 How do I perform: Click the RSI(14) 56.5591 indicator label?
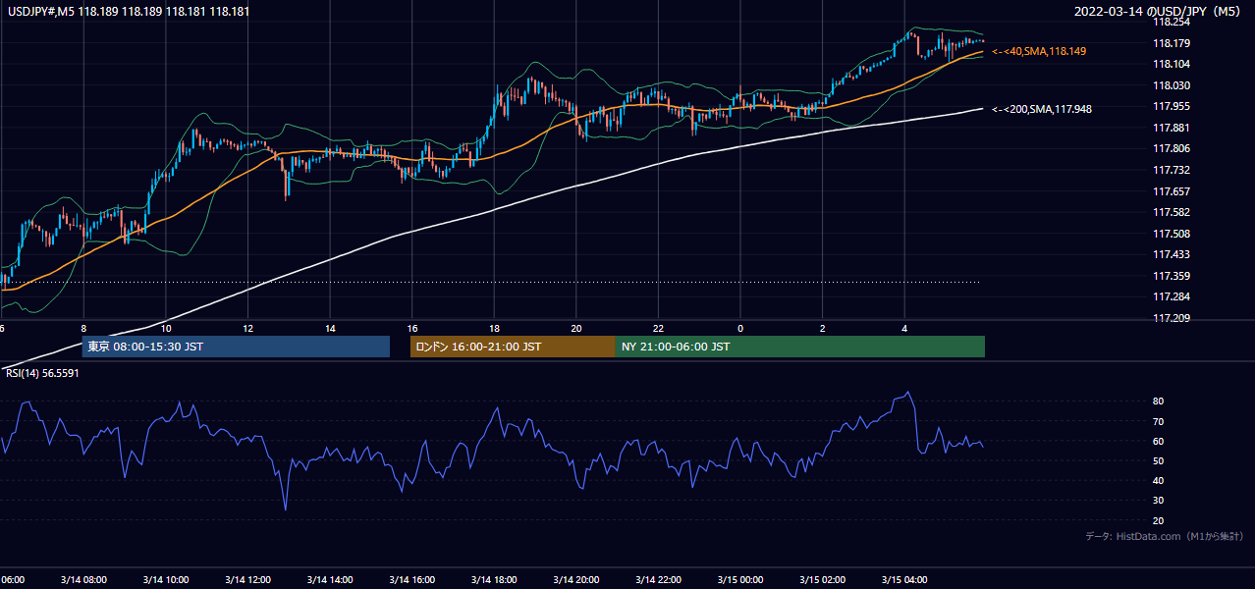pyautogui.click(x=40, y=375)
